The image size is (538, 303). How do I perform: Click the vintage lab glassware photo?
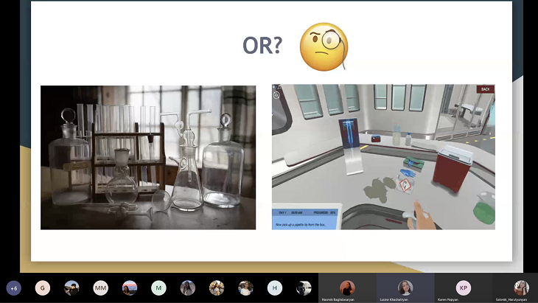click(148, 158)
